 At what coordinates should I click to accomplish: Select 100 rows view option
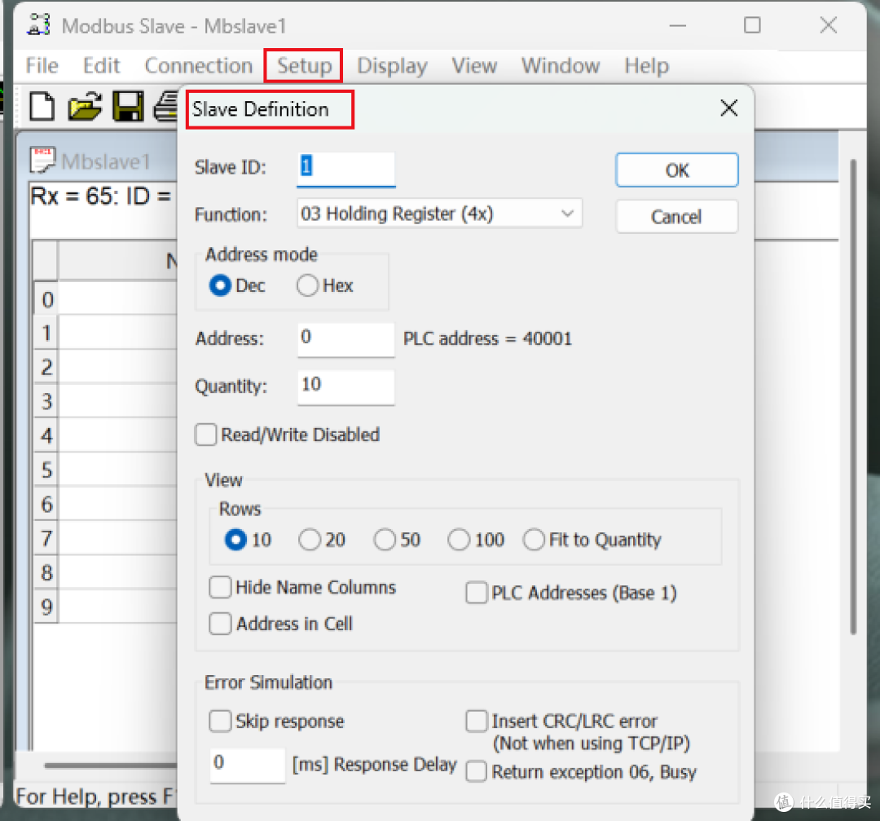coord(459,541)
